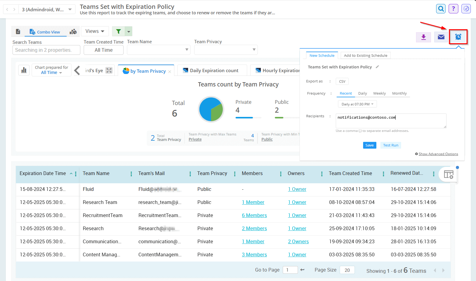Open search via top-right magnifier icon
The height and width of the screenshot is (281, 476).
click(x=441, y=9)
